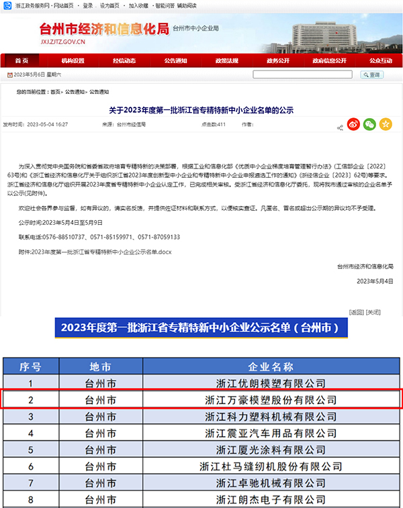Image resolution: width=403 pixels, height=508 pixels.
Task: Select the 浙江万豪模塑股份有限公司 table row
Action: click(201, 400)
